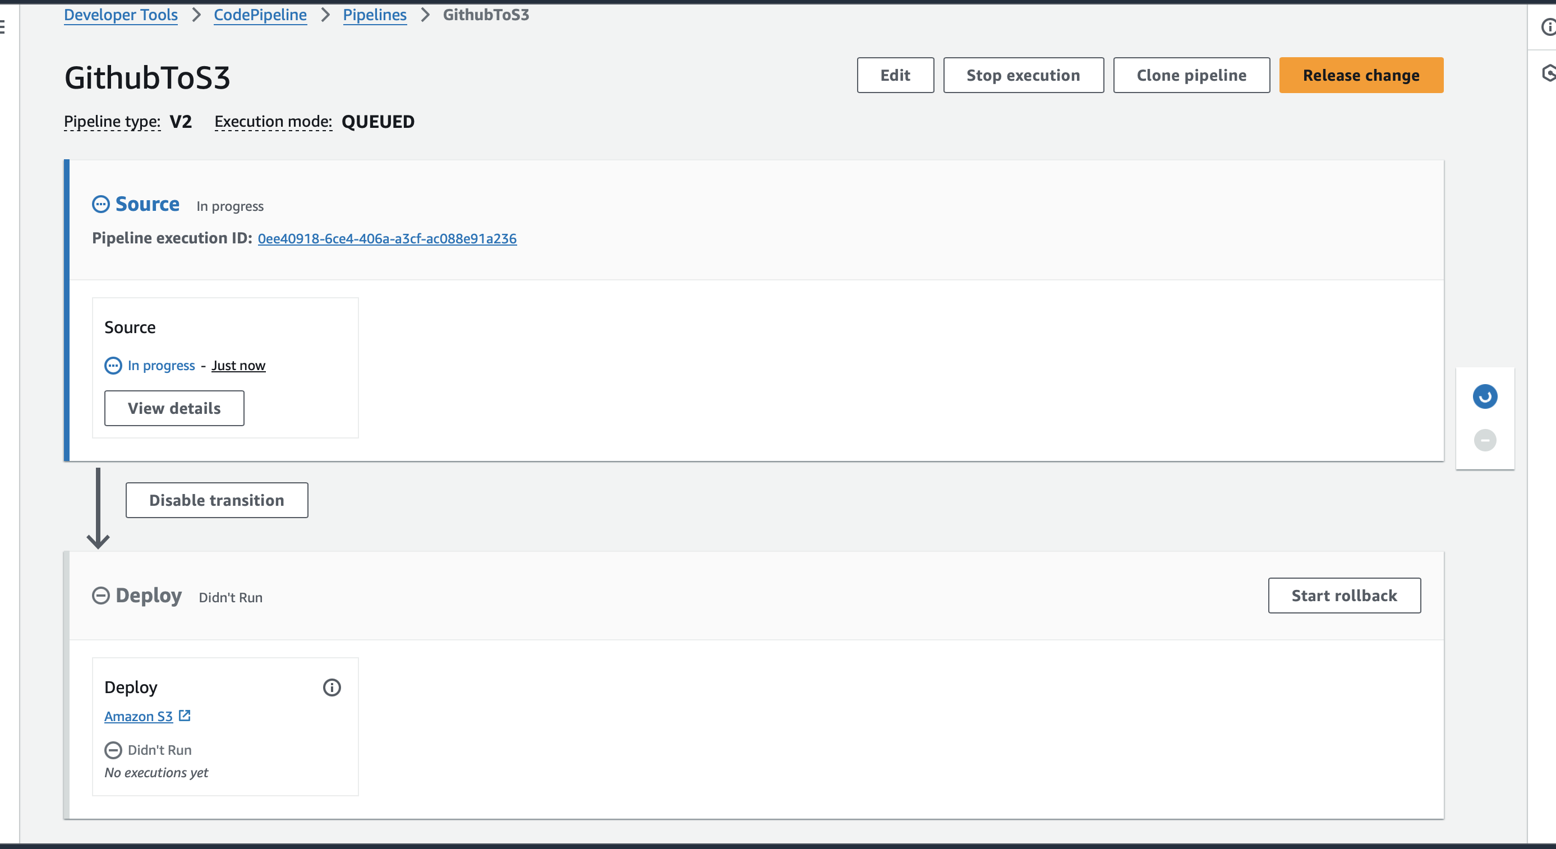Click the Deploy stage didn't-run status icon

[x=101, y=596]
